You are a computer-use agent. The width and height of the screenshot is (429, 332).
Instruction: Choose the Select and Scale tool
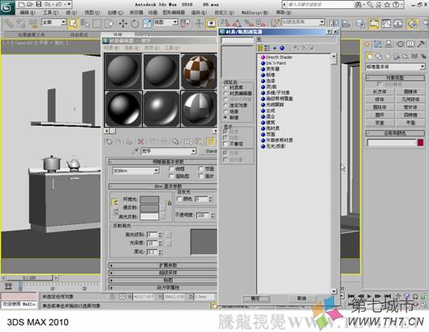pyautogui.click(x=147, y=23)
